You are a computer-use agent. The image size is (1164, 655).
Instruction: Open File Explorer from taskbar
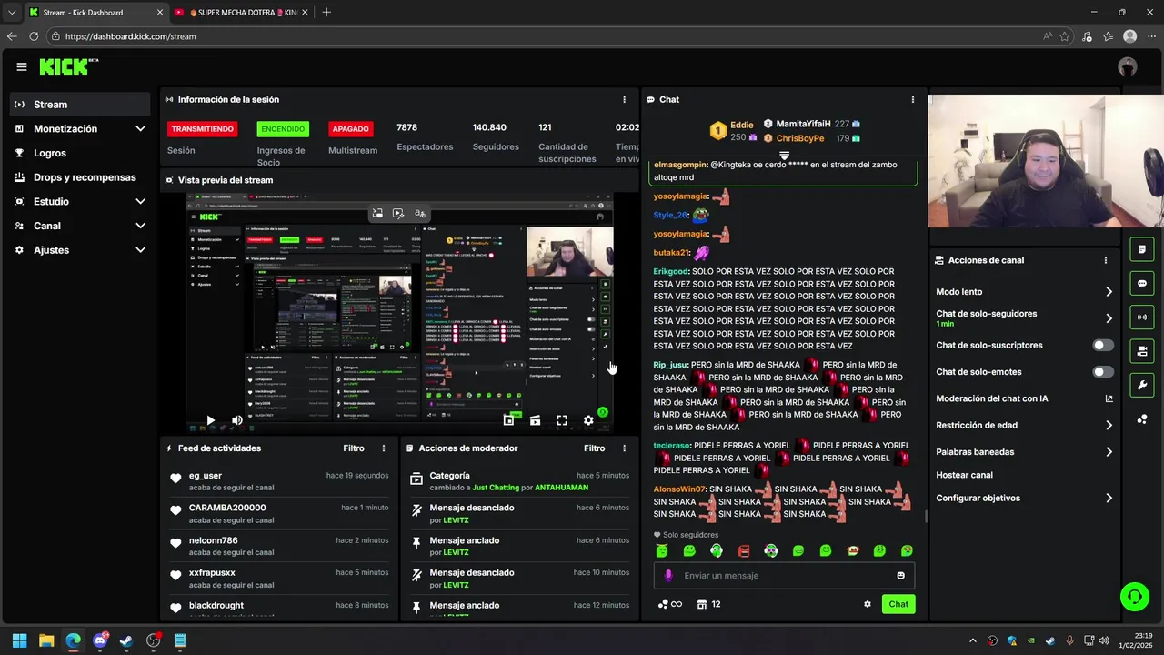coord(46,640)
